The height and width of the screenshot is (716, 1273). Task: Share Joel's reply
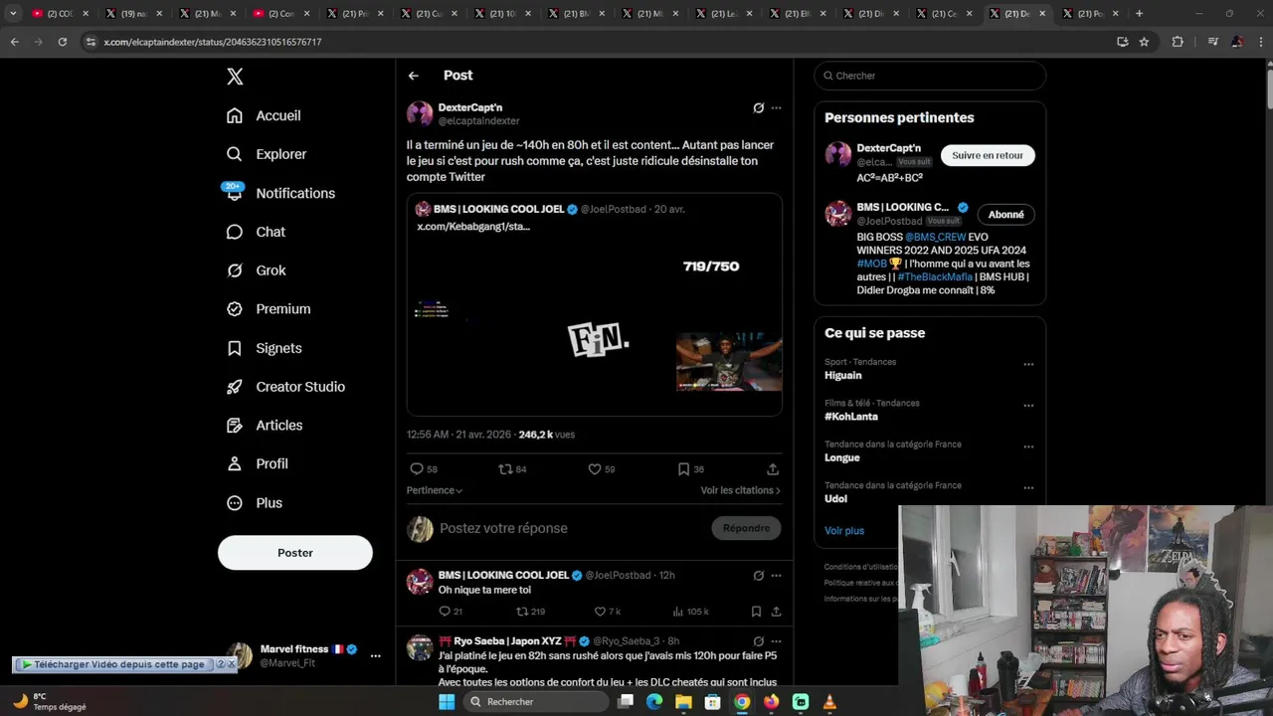[x=776, y=612]
